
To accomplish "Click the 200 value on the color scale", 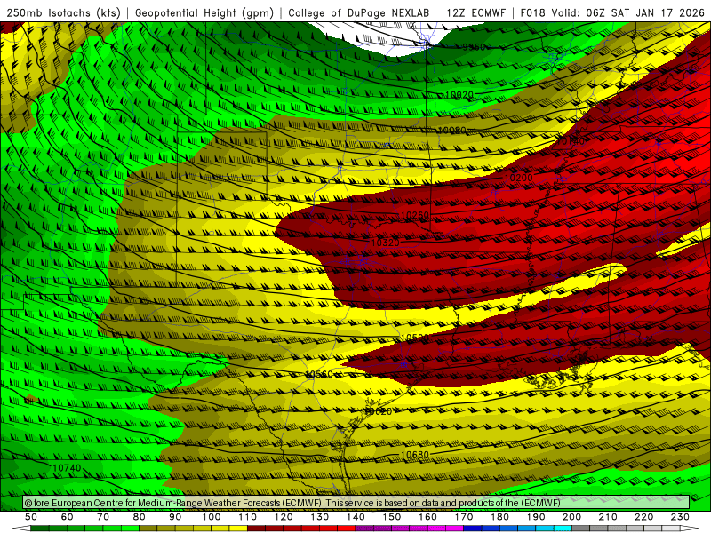I will pos(571,517).
